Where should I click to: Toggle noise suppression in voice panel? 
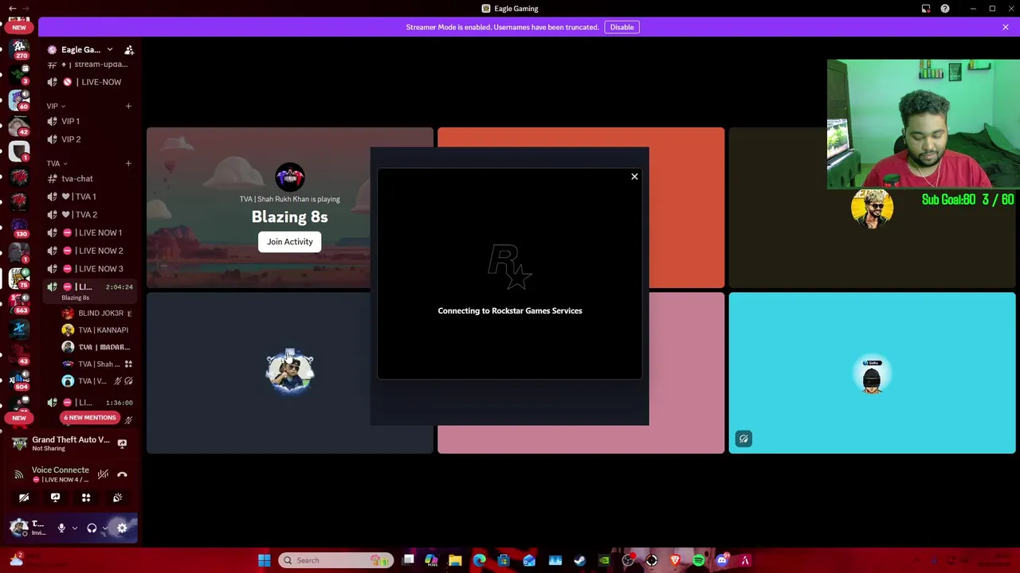tap(103, 474)
